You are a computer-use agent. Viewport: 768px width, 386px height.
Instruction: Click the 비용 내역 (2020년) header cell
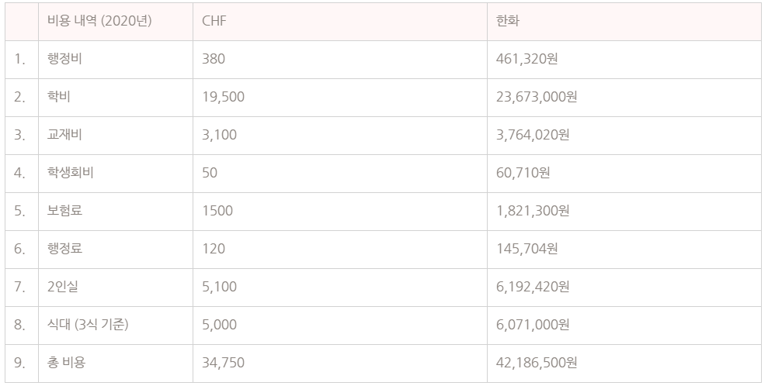point(116,22)
